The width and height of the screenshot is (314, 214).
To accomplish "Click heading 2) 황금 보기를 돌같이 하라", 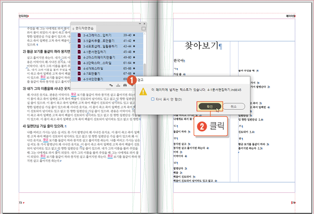I will pos(46,52).
